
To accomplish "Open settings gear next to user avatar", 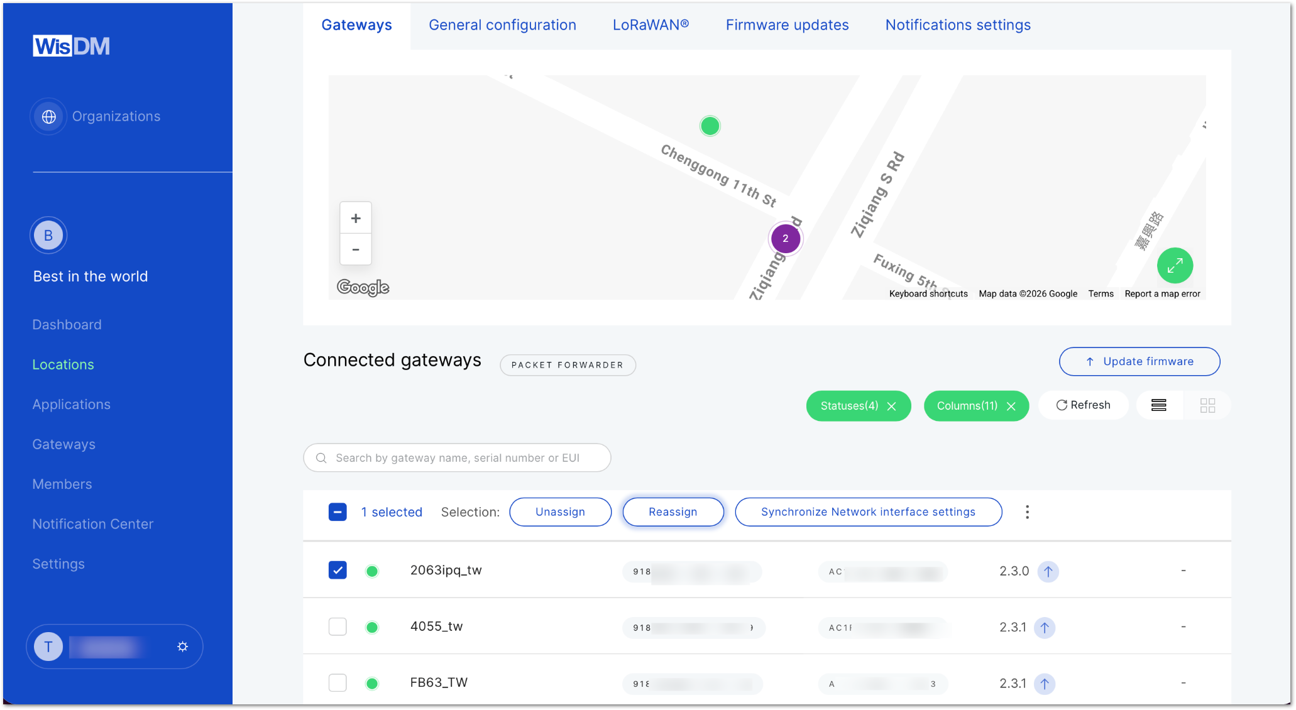I will [x=182, y=647].
